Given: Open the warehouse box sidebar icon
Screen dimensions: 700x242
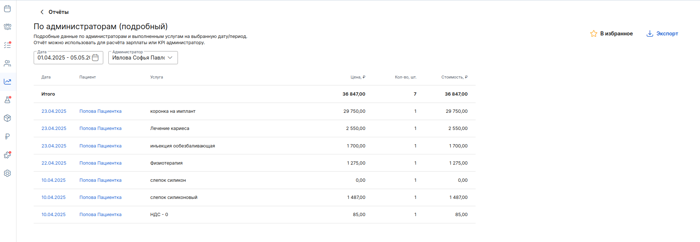Looking at the screenshot, I should click(x=7, y=118).
